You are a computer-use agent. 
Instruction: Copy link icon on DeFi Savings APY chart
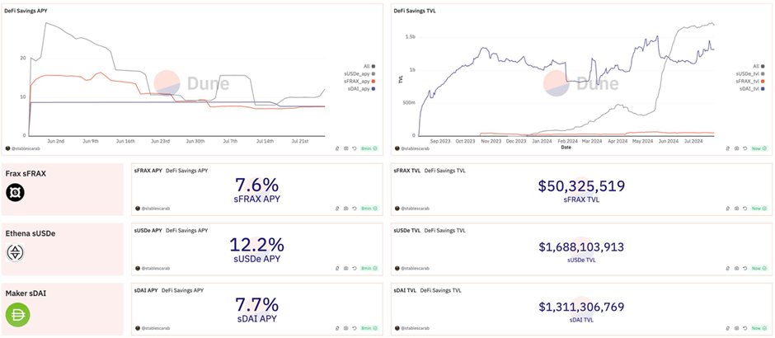tap(338, 148)
